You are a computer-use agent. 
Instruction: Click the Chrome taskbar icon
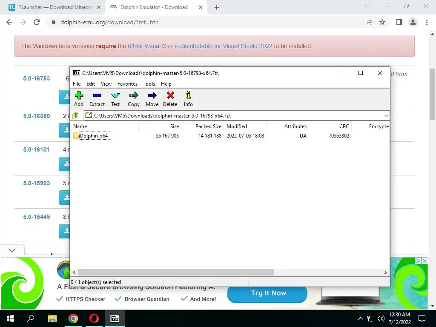[x=73, y=318]
